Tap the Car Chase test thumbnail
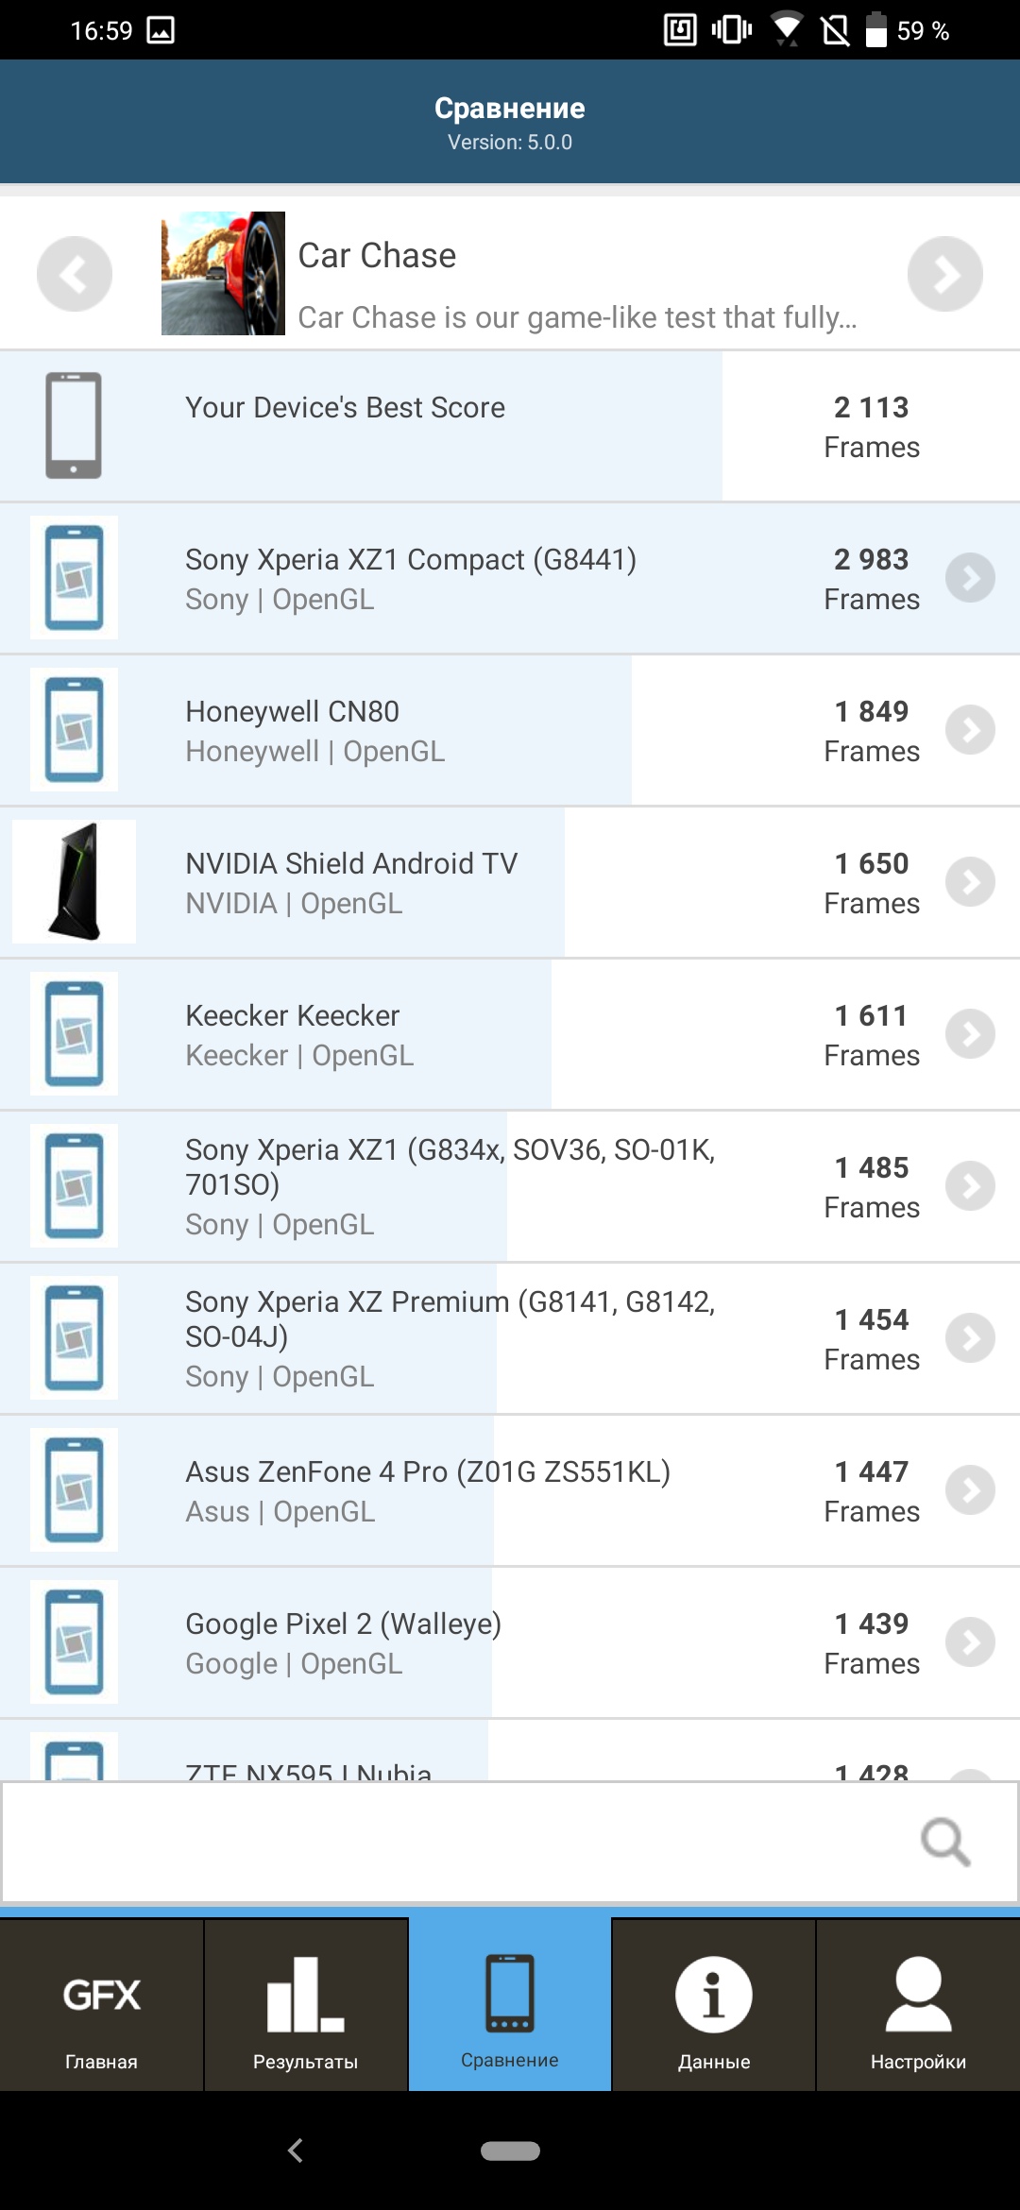 pos(223,274)
